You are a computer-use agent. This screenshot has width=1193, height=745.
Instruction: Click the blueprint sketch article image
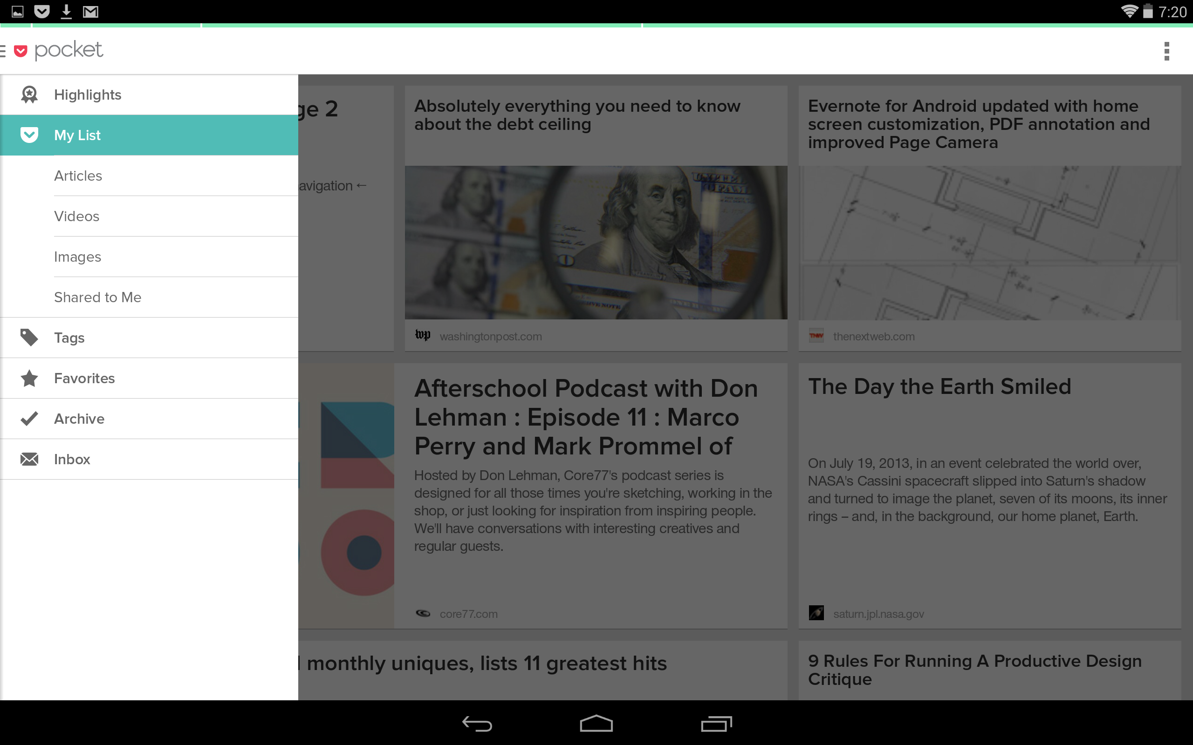(x=990, y=243)
